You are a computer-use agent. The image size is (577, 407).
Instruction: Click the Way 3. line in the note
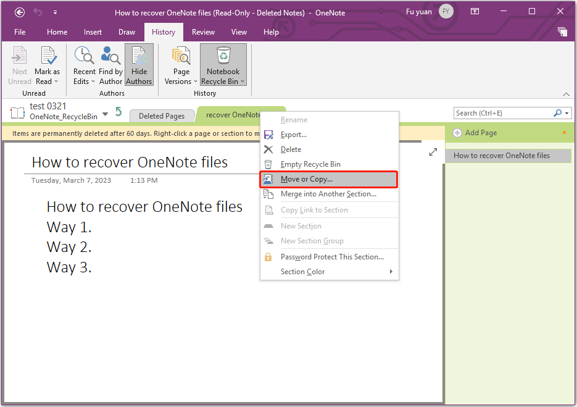69,267
